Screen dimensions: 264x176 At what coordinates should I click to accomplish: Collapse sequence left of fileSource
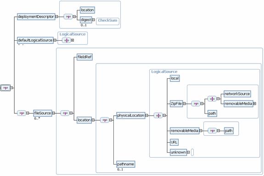pyautogui.click(x=28, y=113)
